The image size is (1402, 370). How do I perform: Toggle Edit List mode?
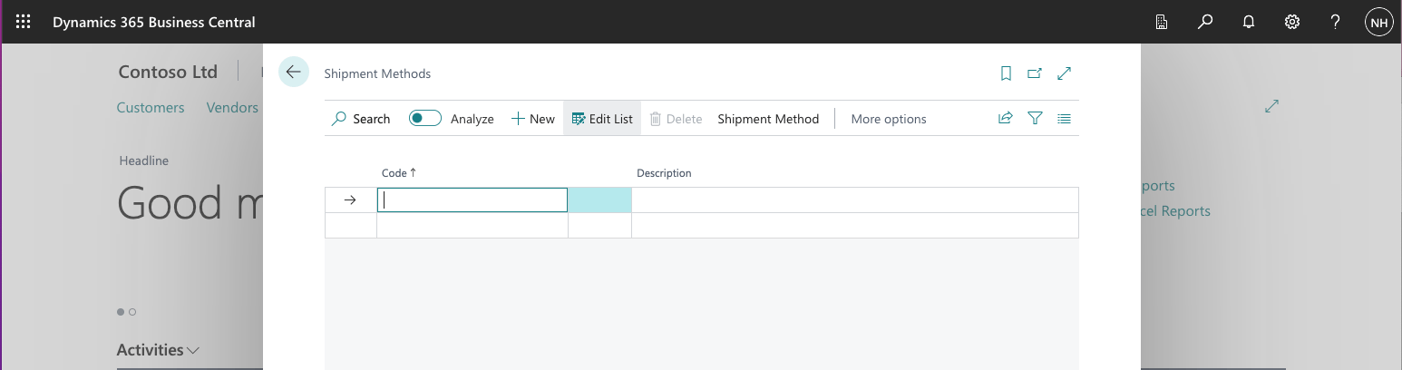coord(602,119)
